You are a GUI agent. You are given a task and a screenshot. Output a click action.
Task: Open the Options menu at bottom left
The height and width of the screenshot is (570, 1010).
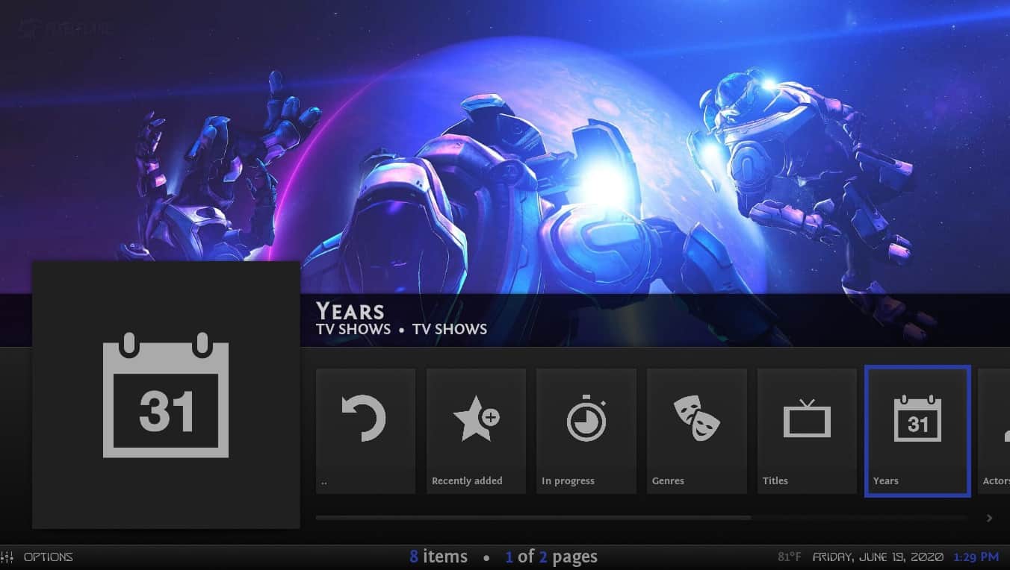pyautogui.click(x=48, y=557)
